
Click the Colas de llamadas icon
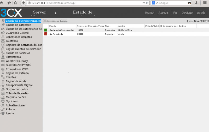pos(3,93)
